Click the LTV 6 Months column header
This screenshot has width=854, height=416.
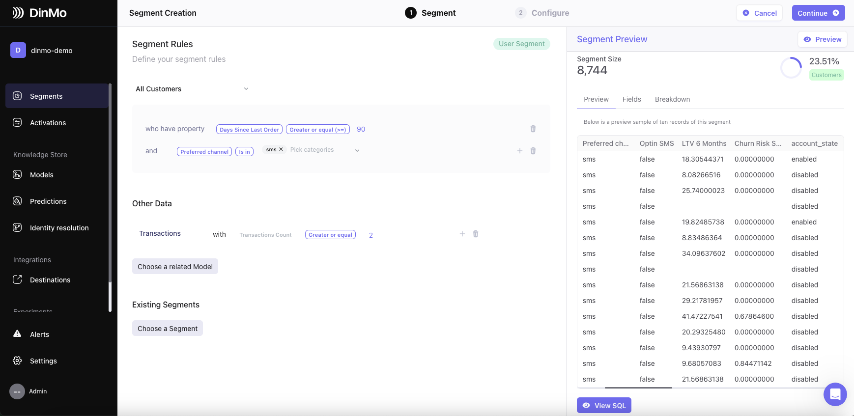coord(704,143)
